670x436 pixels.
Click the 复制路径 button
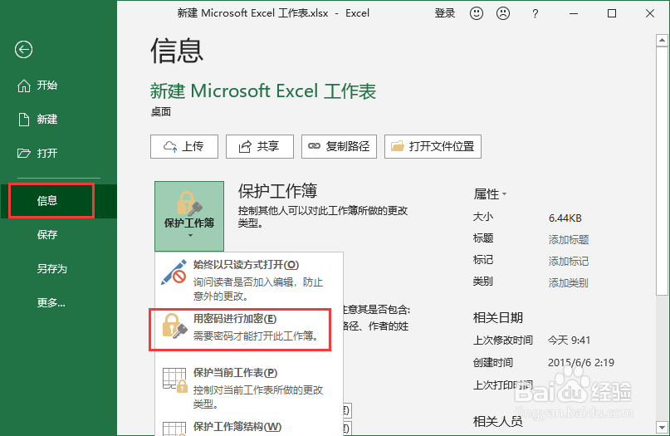[339, 147]
